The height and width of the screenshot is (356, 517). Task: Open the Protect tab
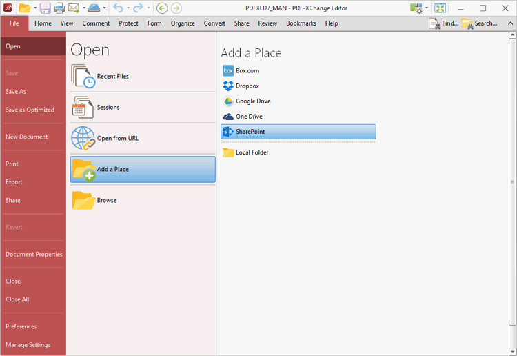tap(129, 23)
